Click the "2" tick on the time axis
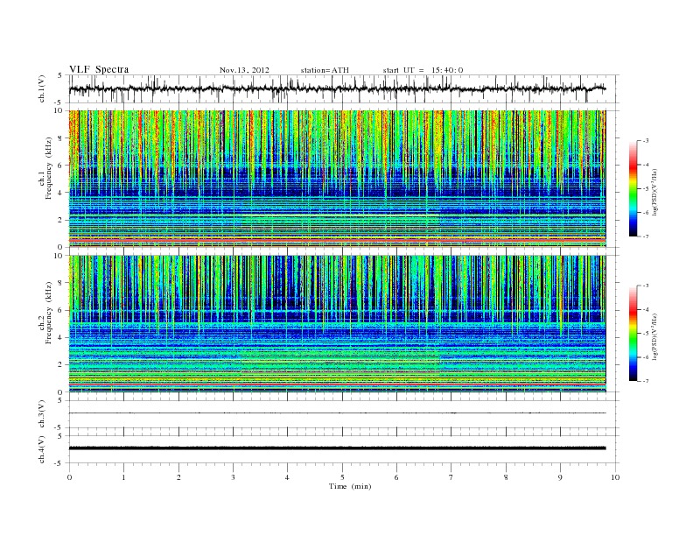This screenshot has width=693, height=536. tap(178, 477)
